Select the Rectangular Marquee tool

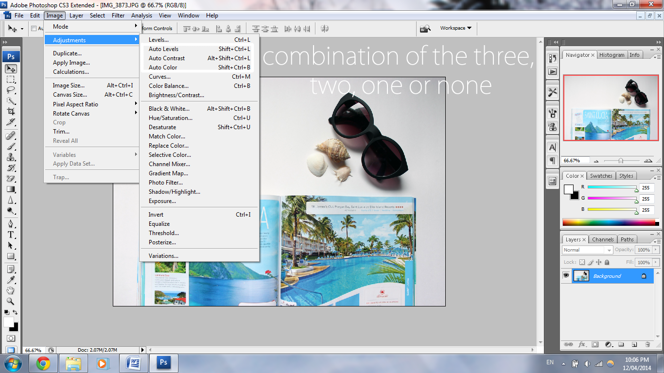11,80
